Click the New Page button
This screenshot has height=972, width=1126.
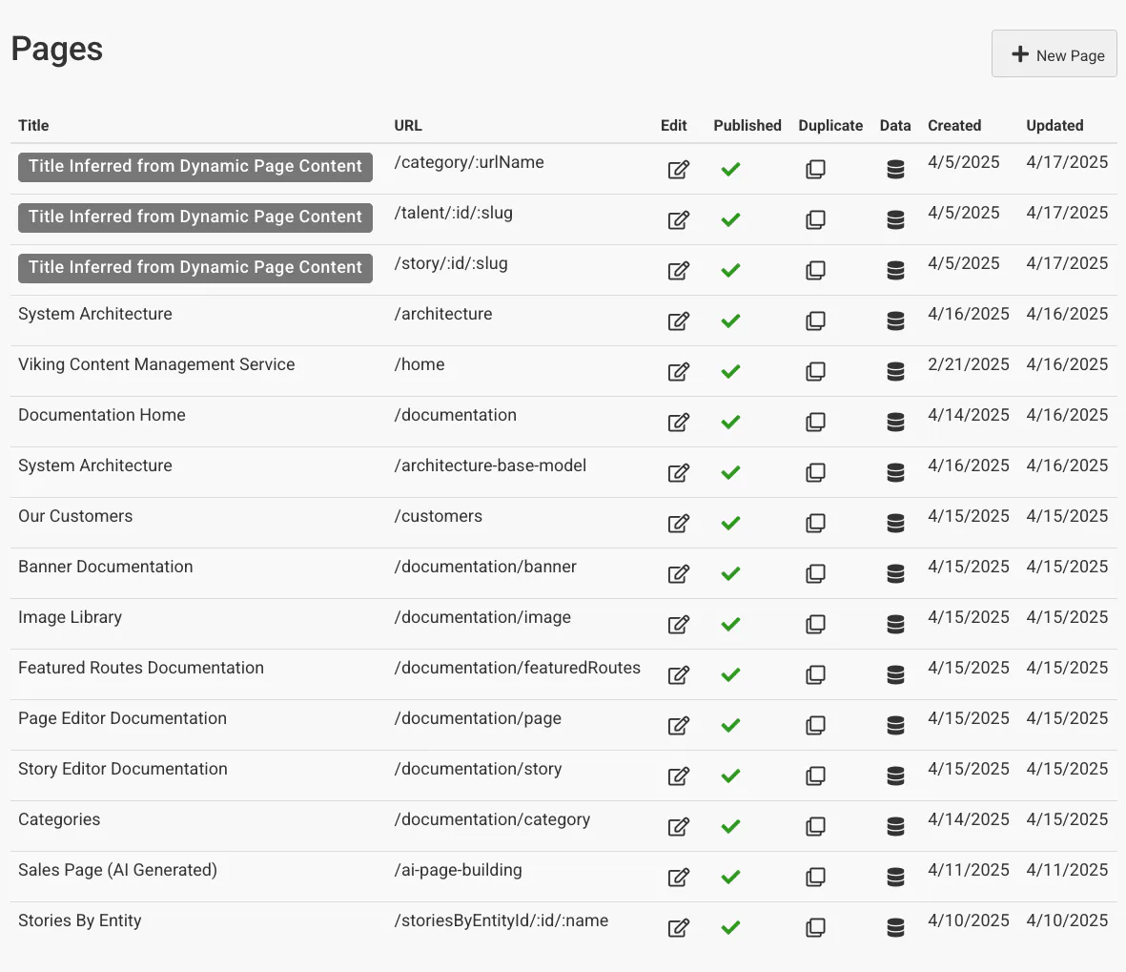pyautogui.click(x=1054, y=54)
